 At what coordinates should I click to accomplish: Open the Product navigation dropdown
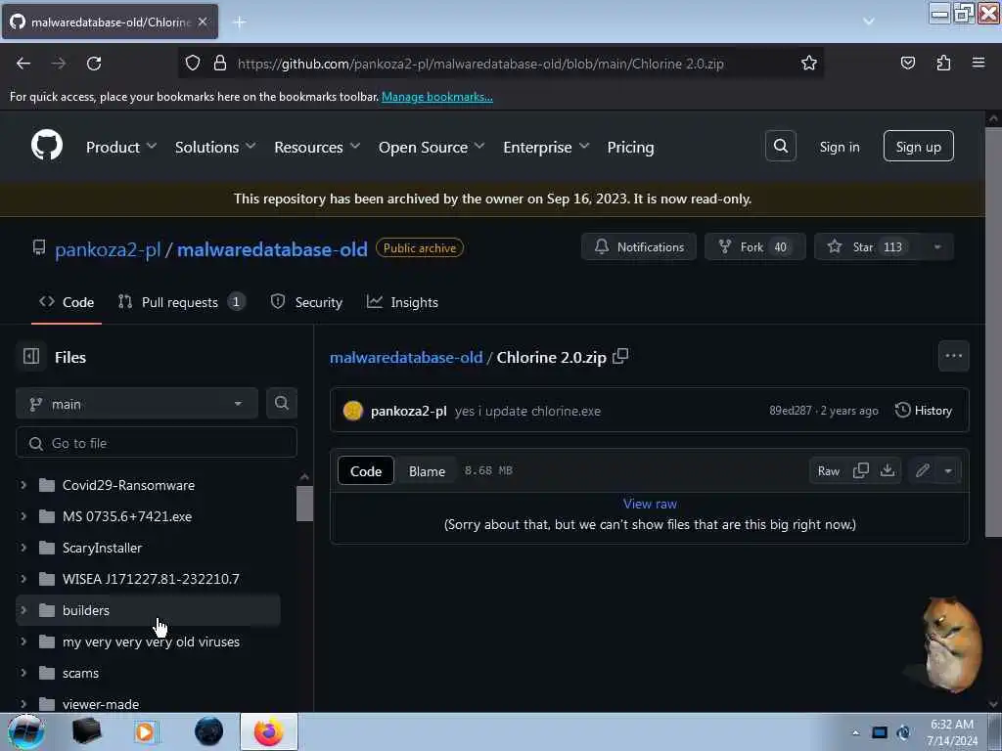(121, 147)
